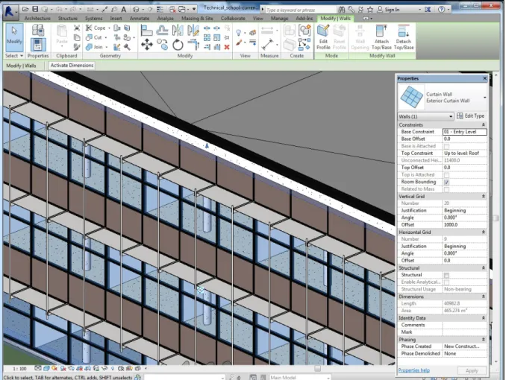Switch to the Massing & Site tab
Viewport: 506px width, 380px height.
coord(197,19)
